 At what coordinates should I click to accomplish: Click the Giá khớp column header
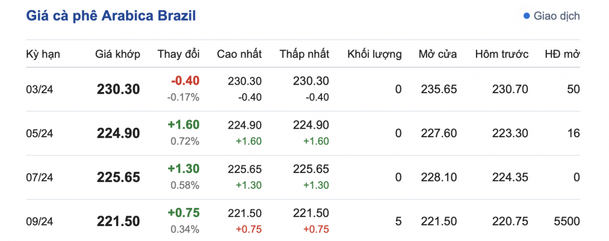[x=118, y=54]
